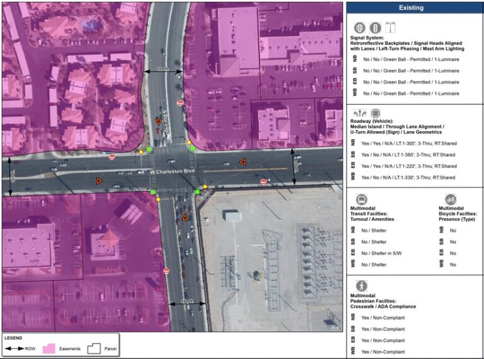Click the yellow dot at the northwest corner
Screen dimensions: 484x359
(141, 152)
